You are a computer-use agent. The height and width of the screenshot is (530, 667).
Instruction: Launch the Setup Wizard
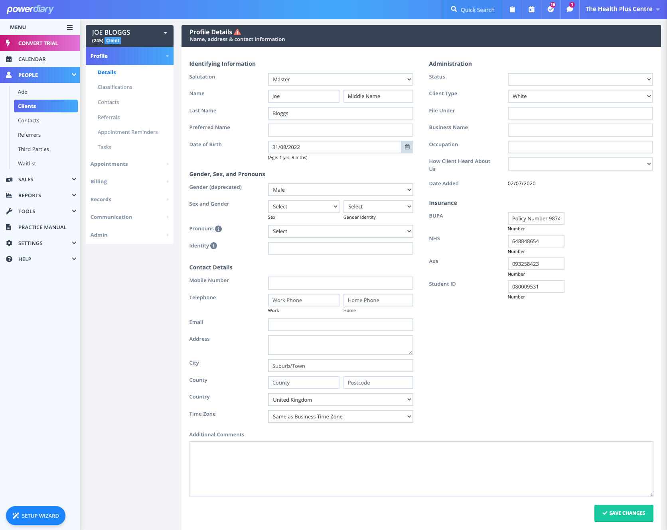point(36,516)
